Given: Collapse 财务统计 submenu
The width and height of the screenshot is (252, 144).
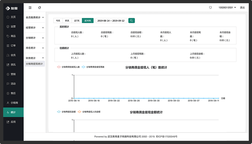Looking at the screenshot, I should click(35, 58).
